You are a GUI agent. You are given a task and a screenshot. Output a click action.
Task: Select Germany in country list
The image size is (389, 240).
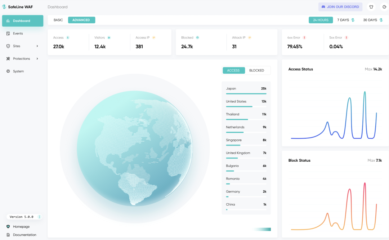click(x=246, y=193)
